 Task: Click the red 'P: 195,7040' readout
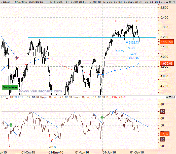[x=116, y=97]
